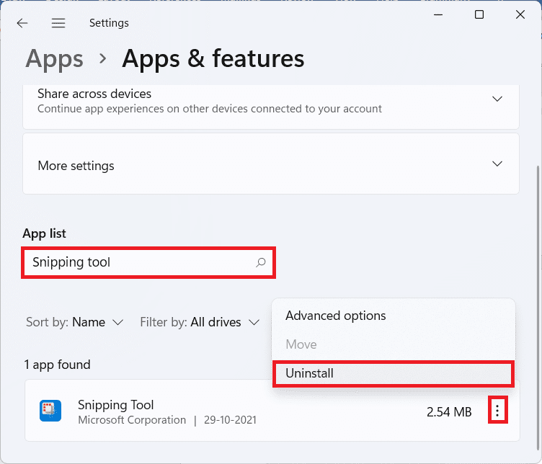Click the 29-10-2021 install date
Image resolution: width=542 pixels, height=464 pixels.
click(230, 420)
